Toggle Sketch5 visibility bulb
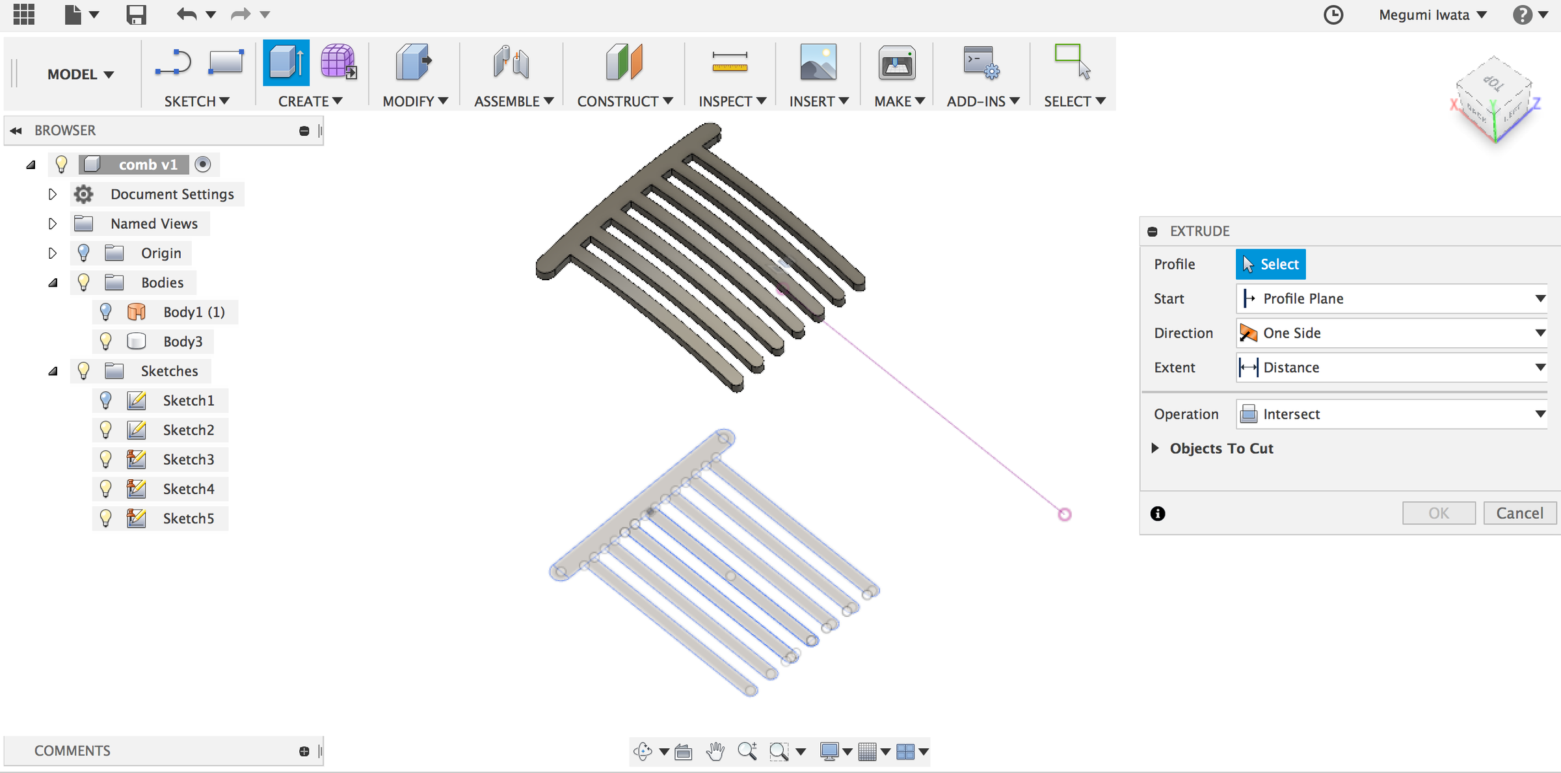1561x773 pixels. tap(106, 518)
